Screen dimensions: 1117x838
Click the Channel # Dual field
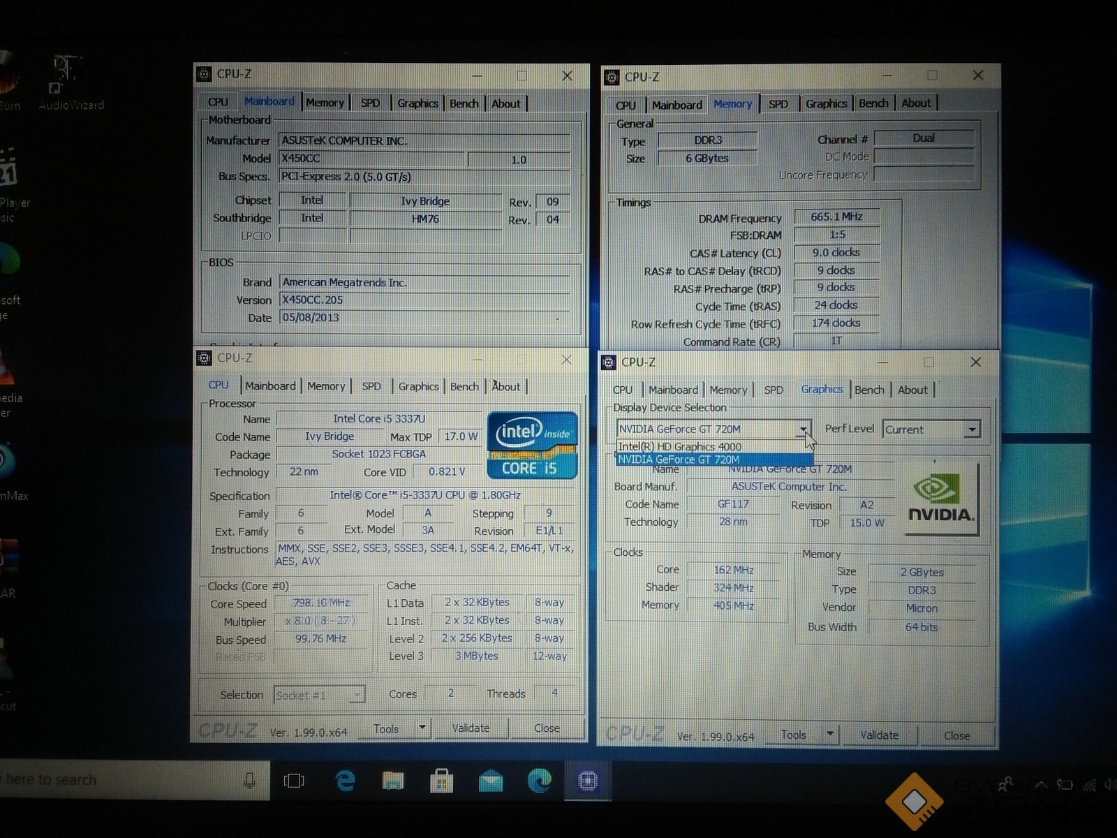coord(924,138)
